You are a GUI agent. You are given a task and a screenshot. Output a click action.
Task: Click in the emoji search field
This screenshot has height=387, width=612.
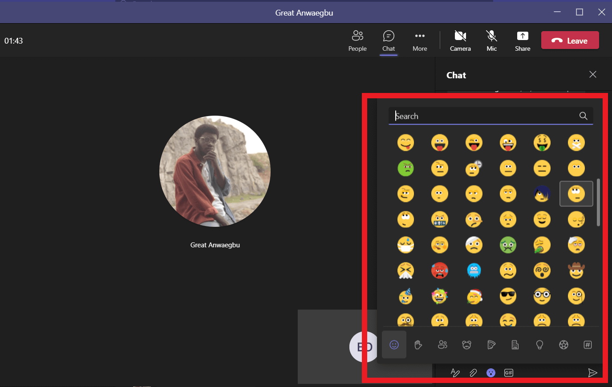[x=485, y=116]
